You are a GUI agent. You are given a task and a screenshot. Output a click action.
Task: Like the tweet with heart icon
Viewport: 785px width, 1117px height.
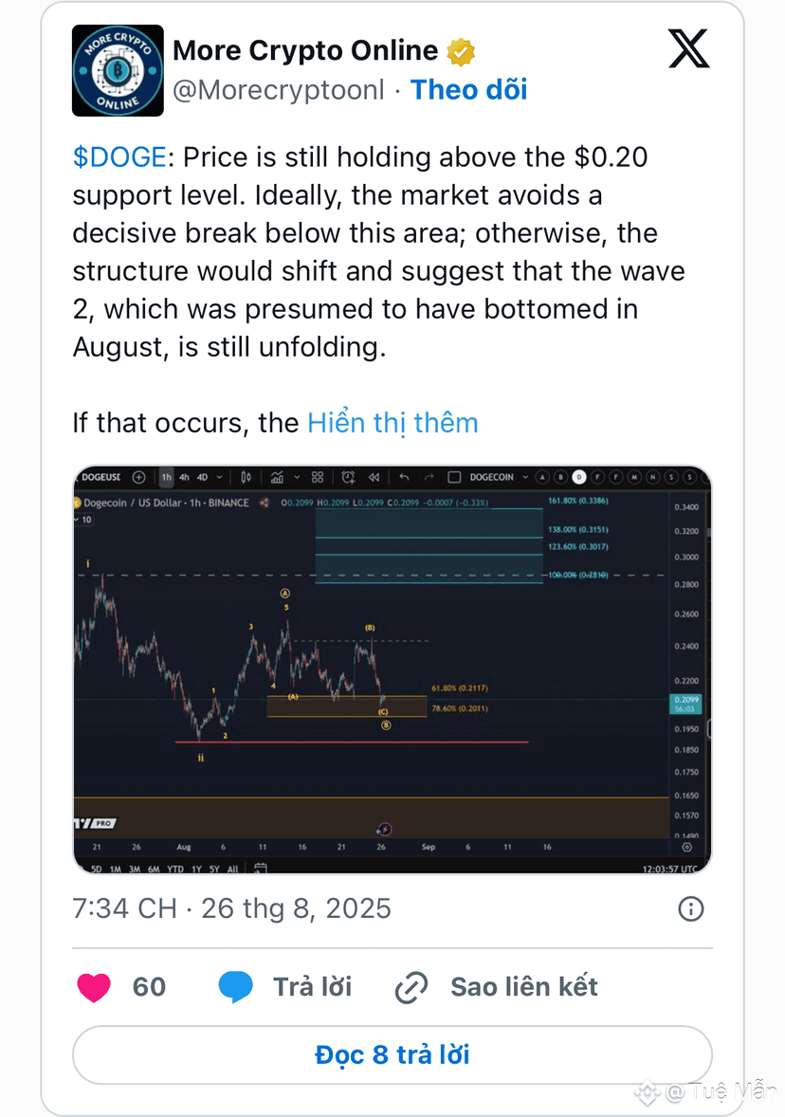94,987
